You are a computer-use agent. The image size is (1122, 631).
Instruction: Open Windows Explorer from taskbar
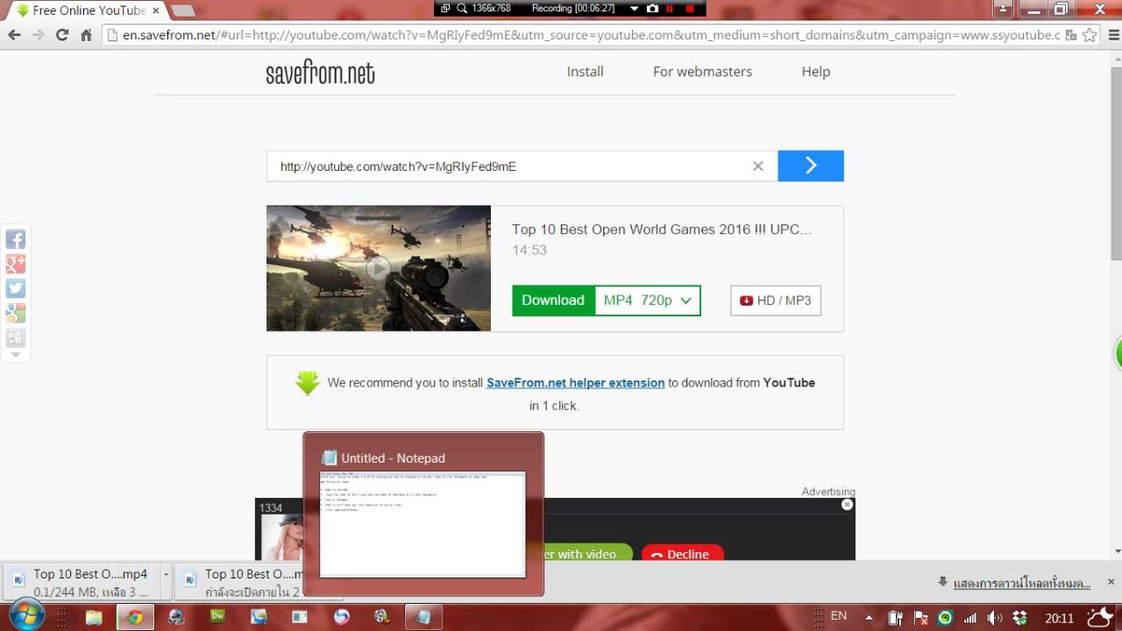[x=94, y=617]
